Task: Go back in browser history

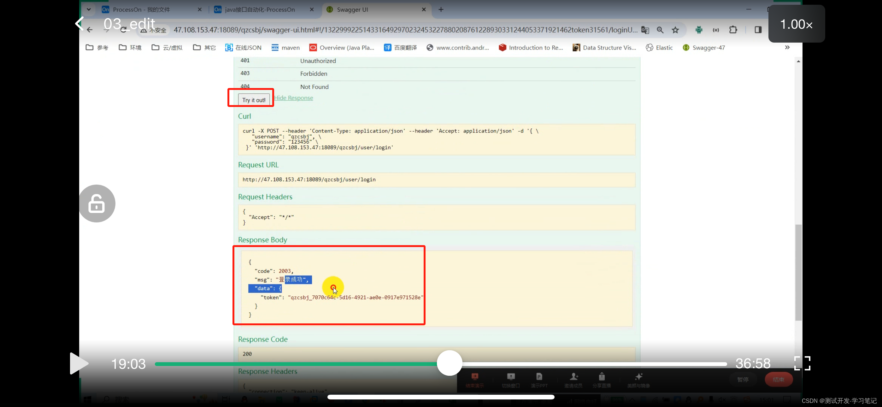Action: (x=90, y=30)
